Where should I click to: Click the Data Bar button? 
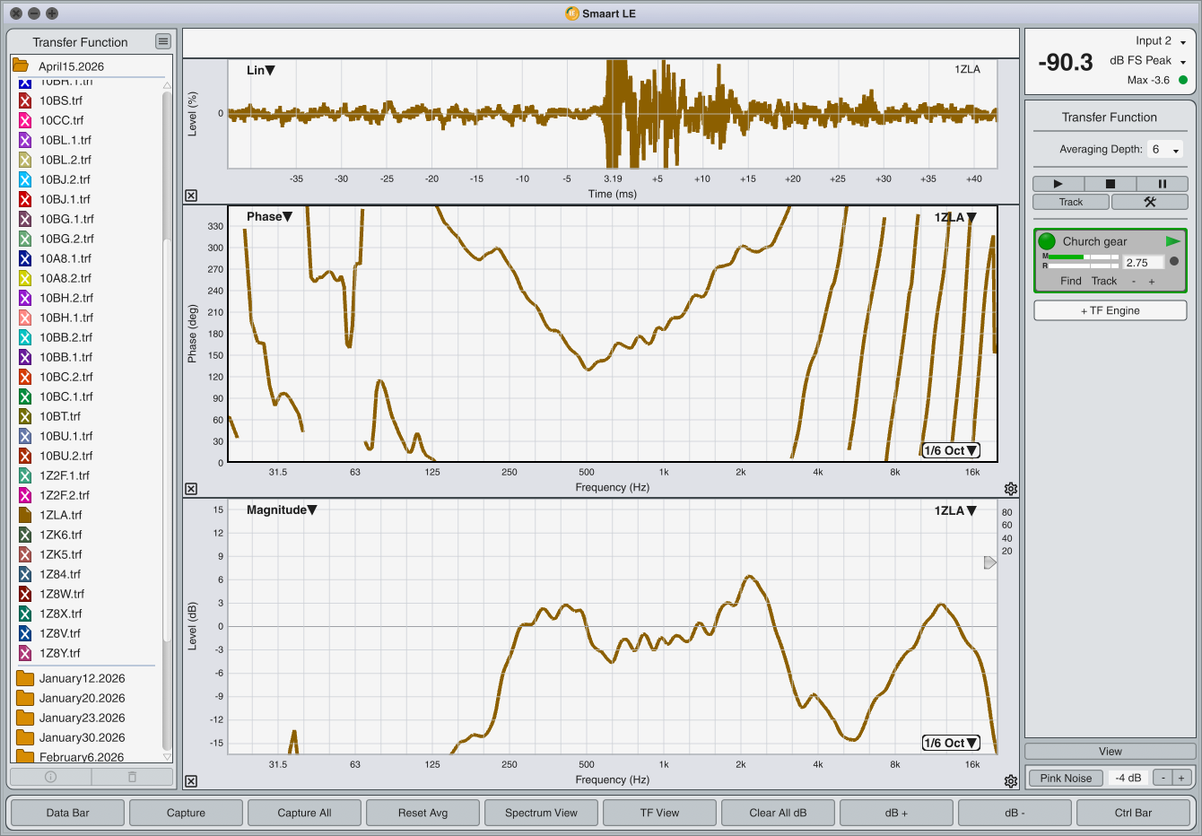[x=68, y=813]
